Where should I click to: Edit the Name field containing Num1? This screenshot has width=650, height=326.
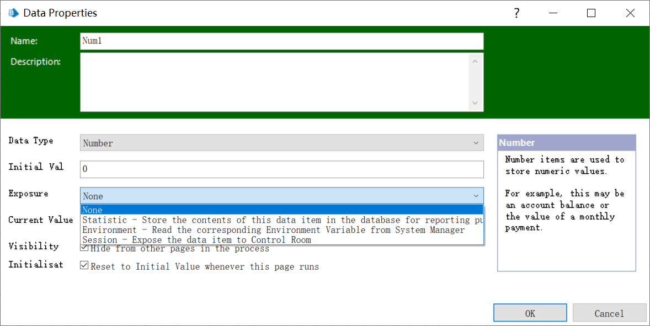281,41
